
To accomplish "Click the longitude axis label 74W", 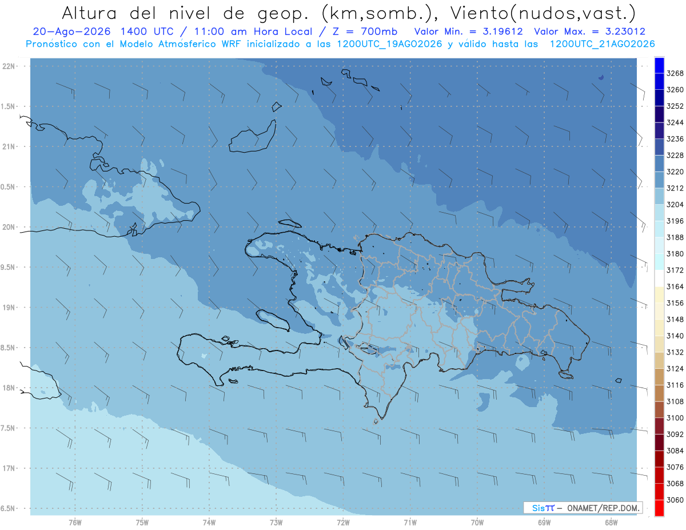I will point(209,523).
